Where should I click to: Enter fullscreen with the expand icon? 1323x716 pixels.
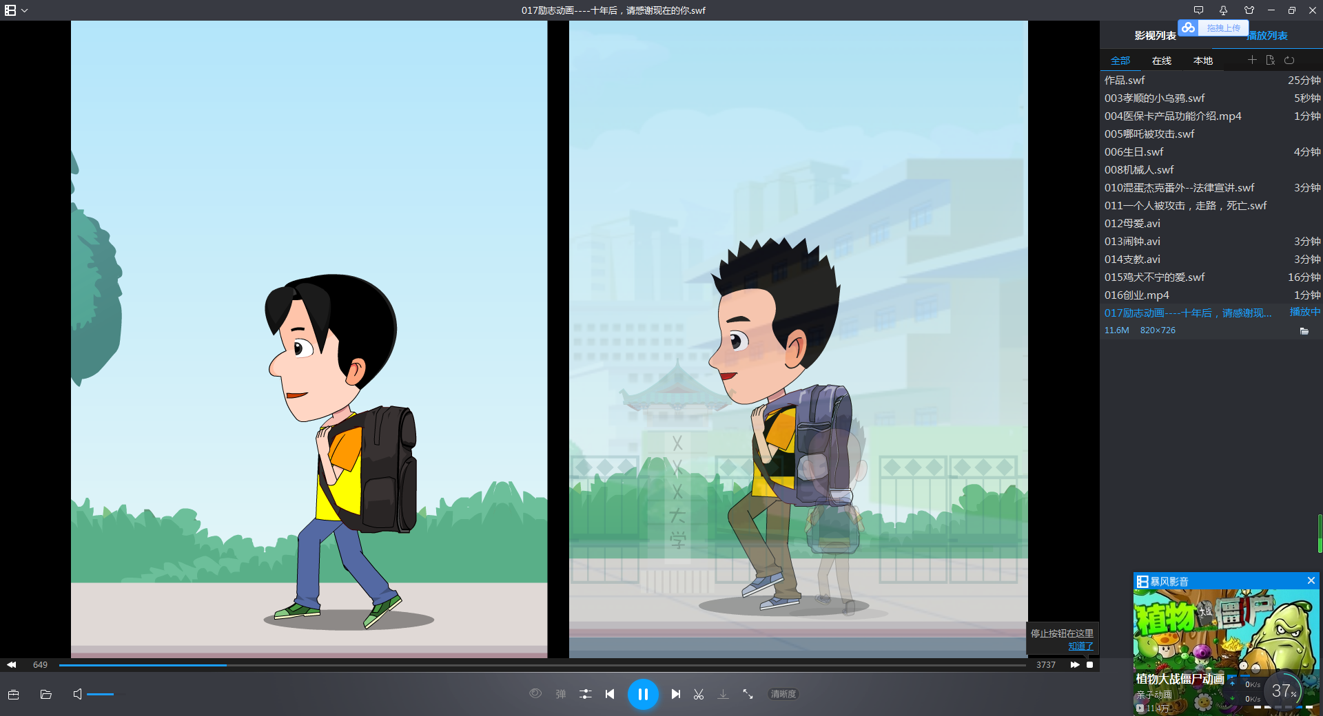748,694
